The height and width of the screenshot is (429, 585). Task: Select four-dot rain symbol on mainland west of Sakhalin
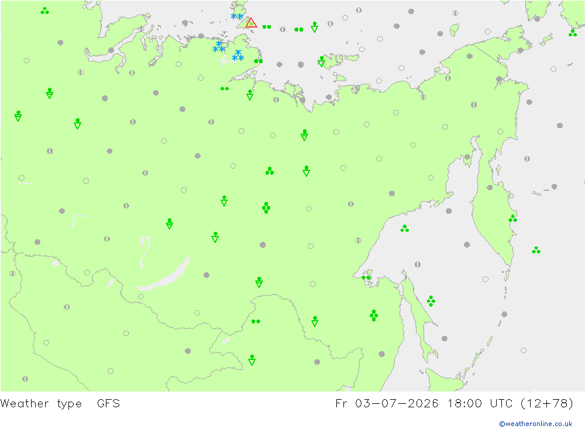374,315
